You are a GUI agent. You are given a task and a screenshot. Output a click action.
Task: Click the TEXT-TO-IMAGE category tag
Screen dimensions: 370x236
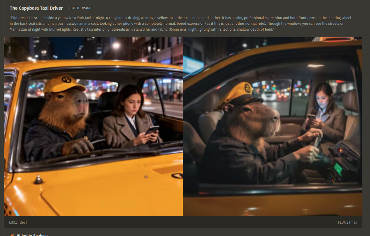[80, 8]
